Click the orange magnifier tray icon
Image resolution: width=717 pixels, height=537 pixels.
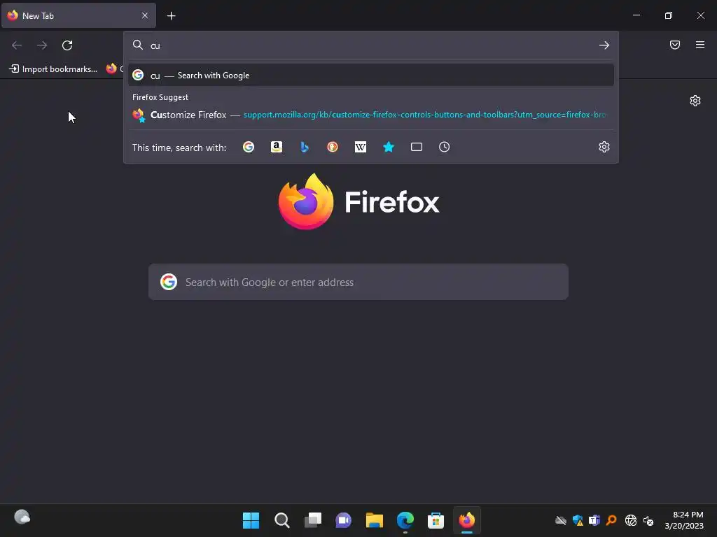click(x=611, y=520)
